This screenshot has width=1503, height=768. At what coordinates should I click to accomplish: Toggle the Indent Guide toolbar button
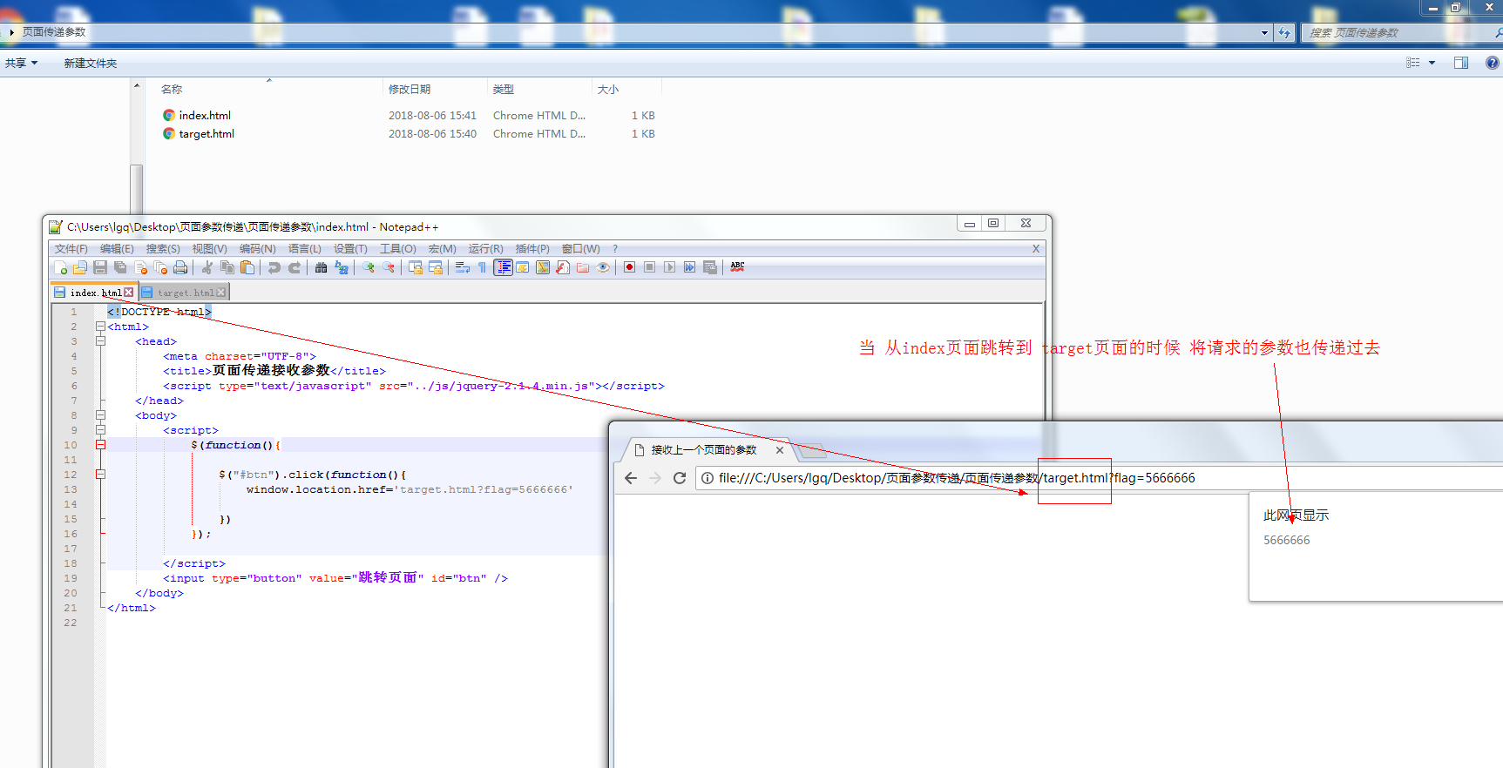pyautogui.click(x=503, y=267)
